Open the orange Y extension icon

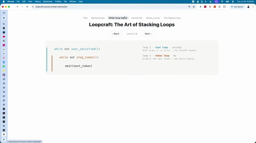(215, 7)
